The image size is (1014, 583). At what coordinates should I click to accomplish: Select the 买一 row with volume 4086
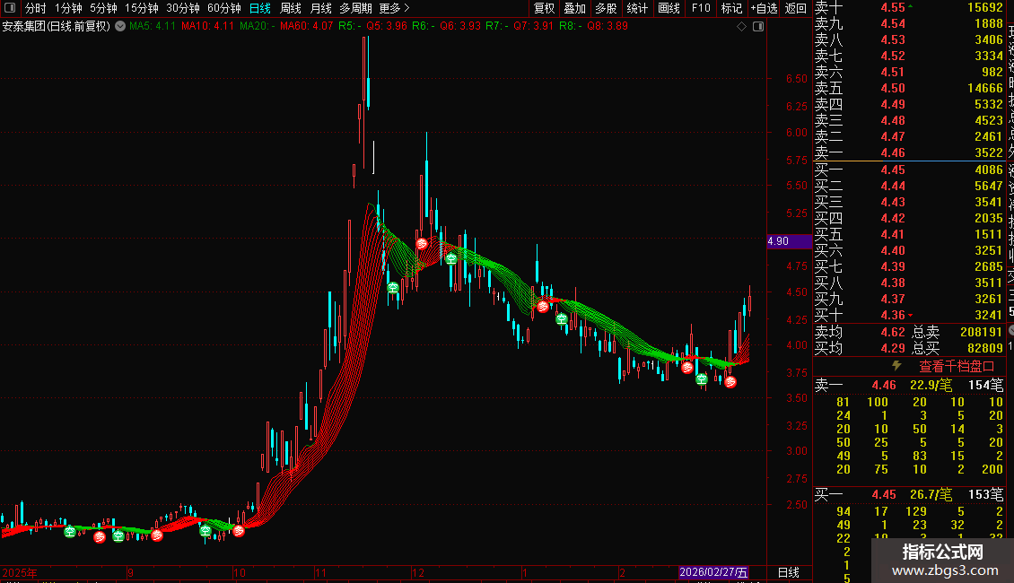pyautogui.click(x=909, y=170)
